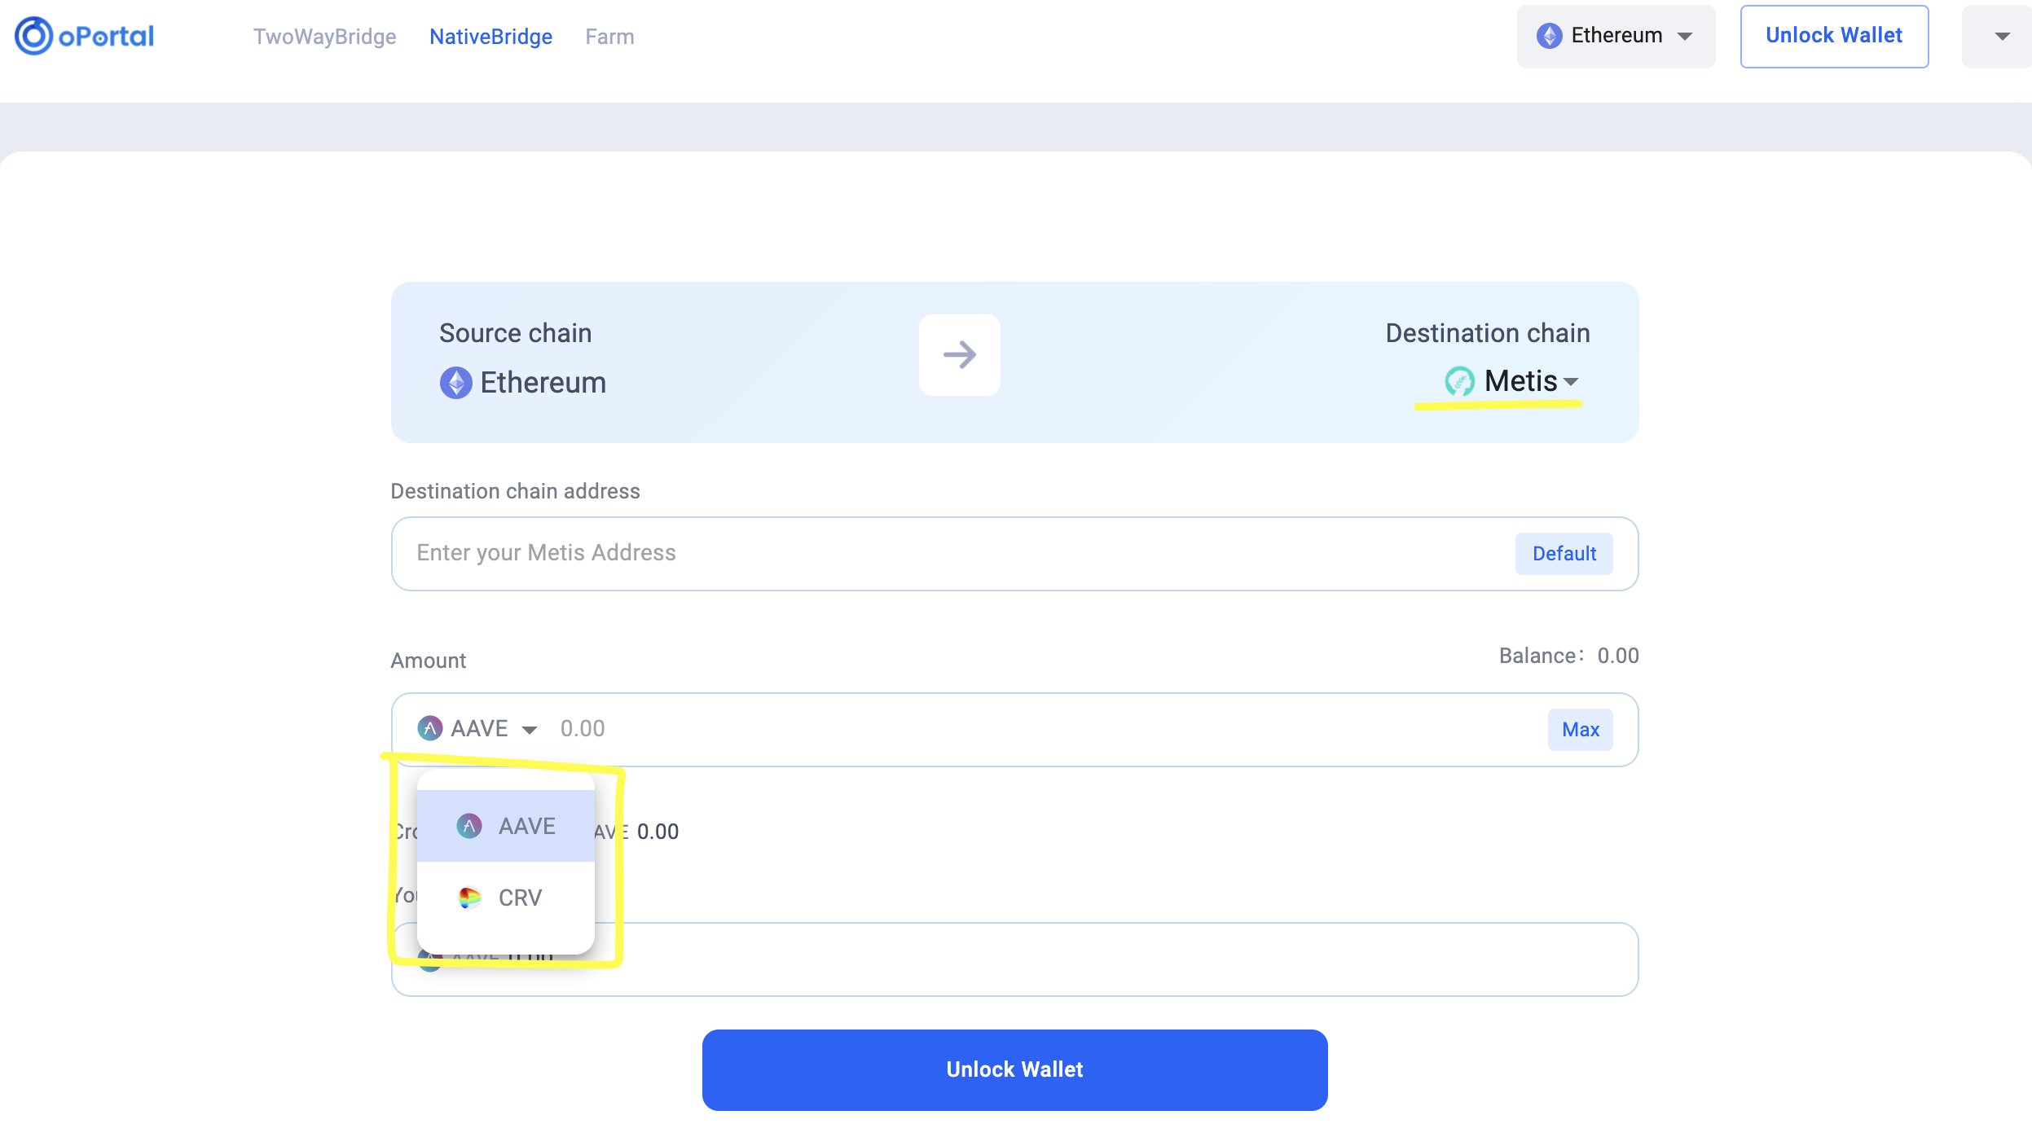Click the AAVE icon in amount field

(429, 728)
